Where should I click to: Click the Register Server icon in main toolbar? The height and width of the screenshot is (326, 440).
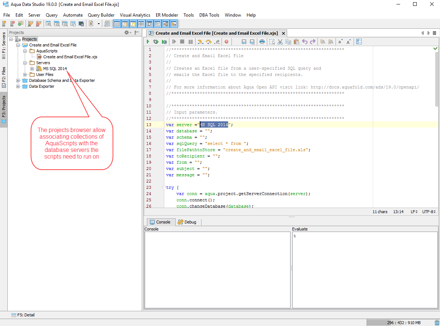(4, 24)
